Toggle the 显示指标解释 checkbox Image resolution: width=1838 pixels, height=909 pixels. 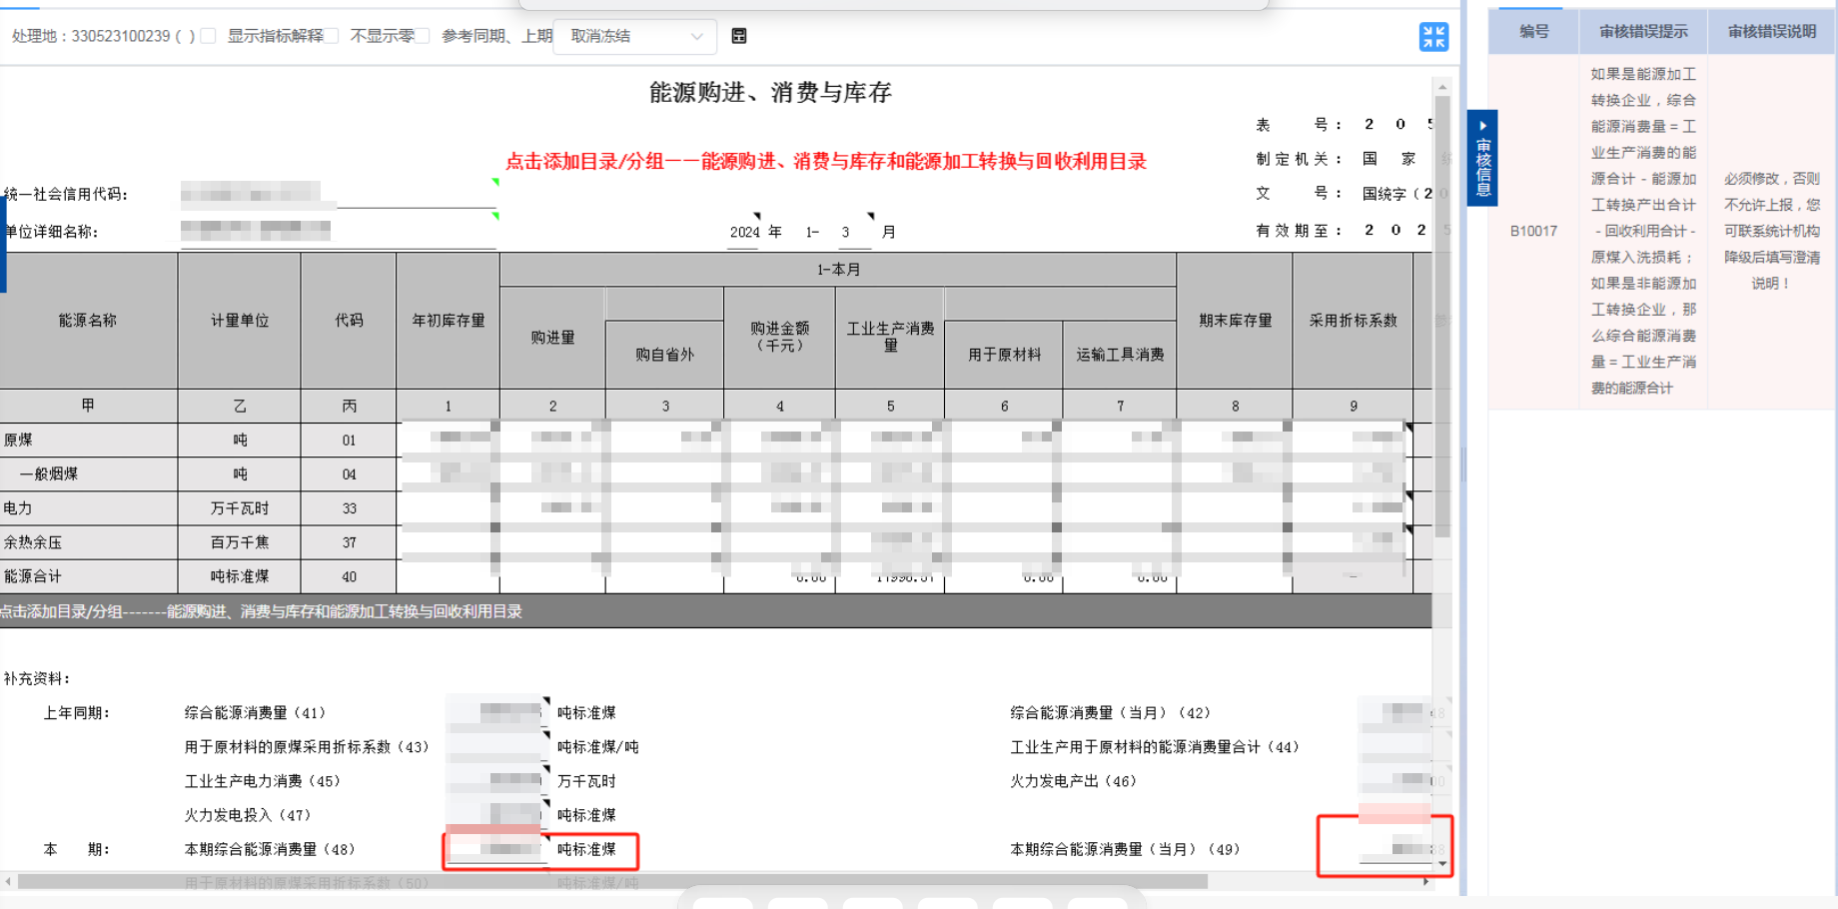coord(208,36)
